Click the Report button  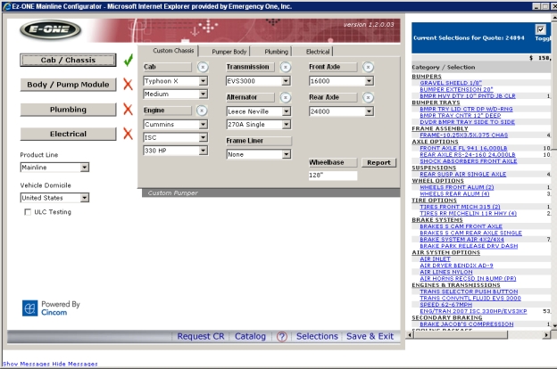[378, 162]
